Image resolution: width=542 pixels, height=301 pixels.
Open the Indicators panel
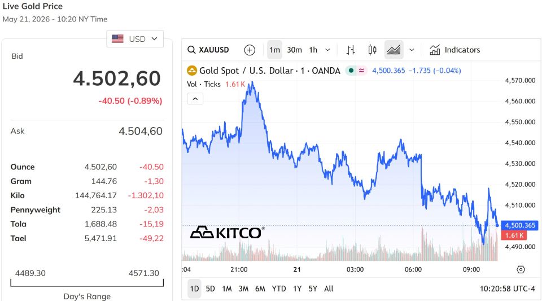point(454,50)
